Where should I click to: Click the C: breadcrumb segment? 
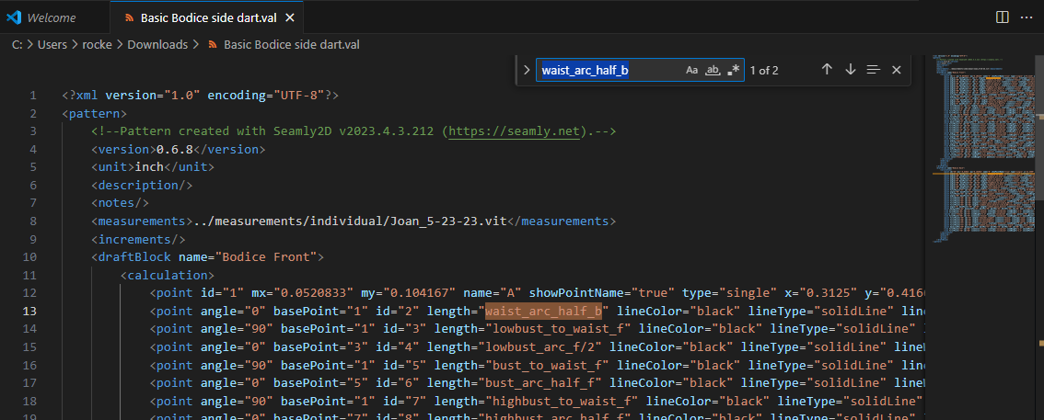click(x=18, y=44)
